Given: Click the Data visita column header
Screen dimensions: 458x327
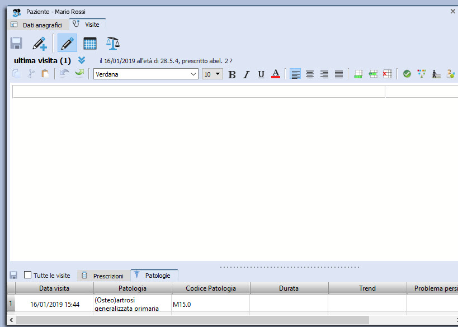Looking at the screenshot, I should point(54,288).
